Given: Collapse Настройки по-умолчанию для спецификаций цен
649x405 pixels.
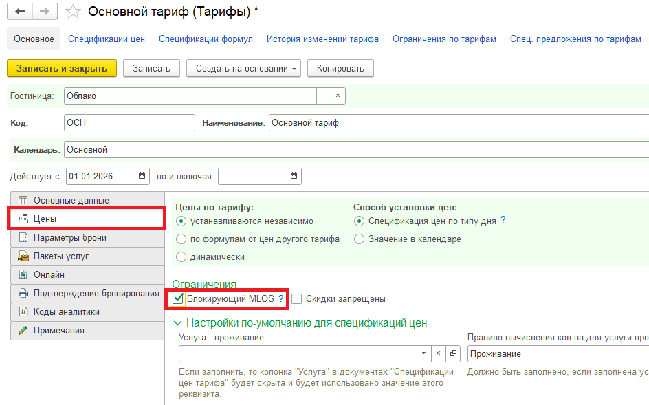Looking at the screenshot, I should [x=178, y=323].
